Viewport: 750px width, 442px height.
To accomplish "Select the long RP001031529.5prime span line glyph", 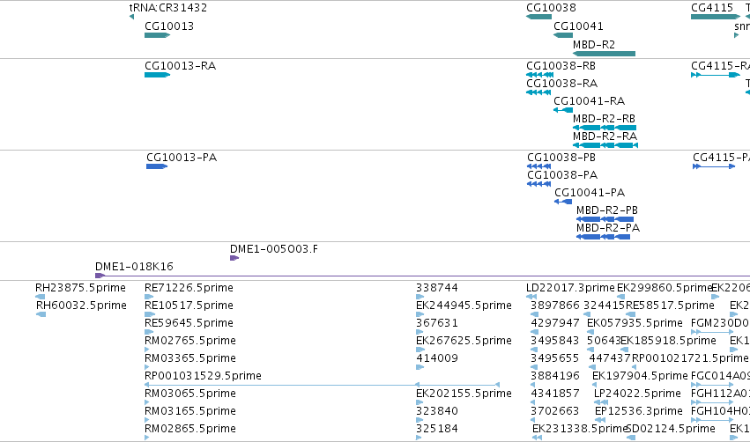I will point(322,385).
